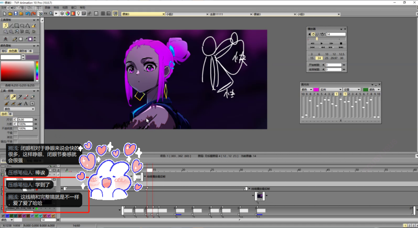Open the color wheel panel icon
This screenshot has width=418, height=228.
67,14
